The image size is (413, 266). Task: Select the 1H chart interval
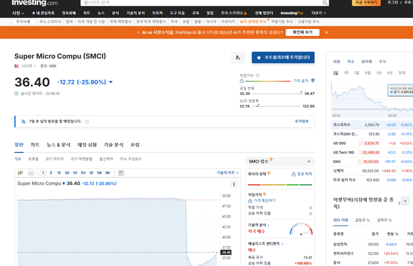pos(74,173)
